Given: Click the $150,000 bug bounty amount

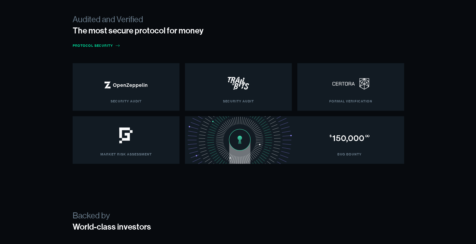Looking at the screenshot, I should (x=350, y=138).
